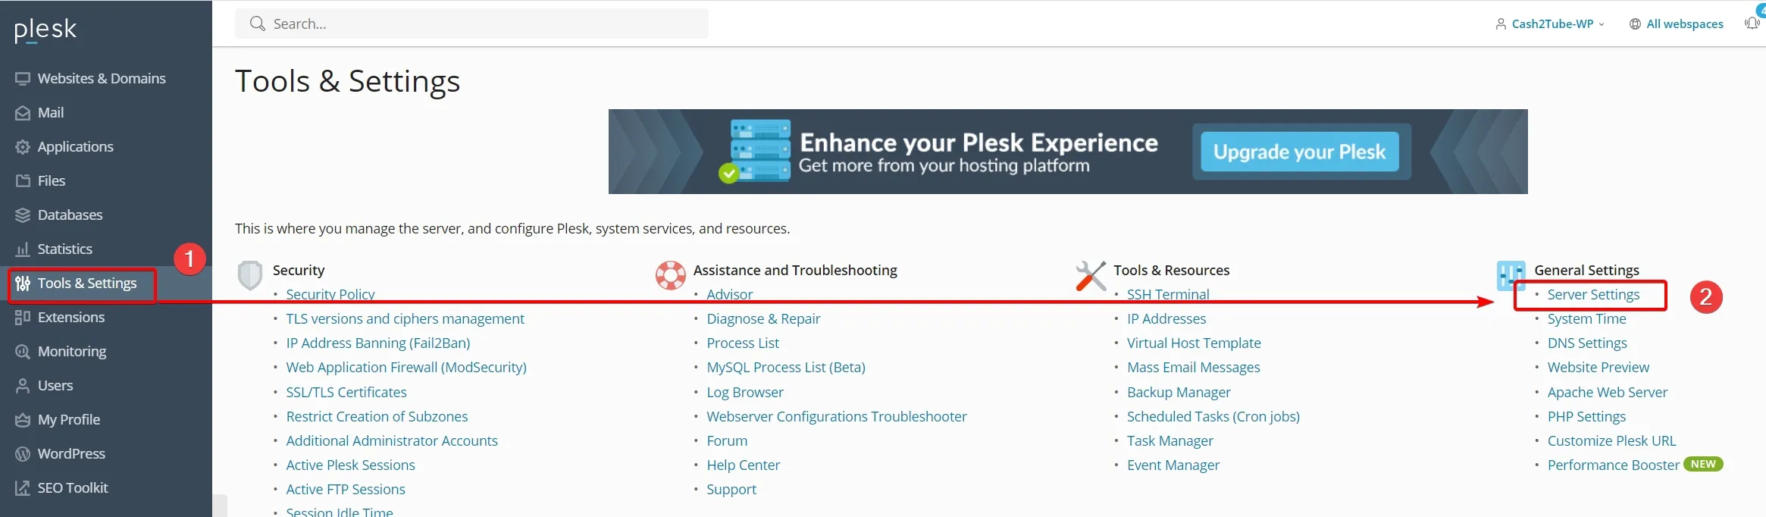Screen dimensions: 1766x517
Task: Open SSH Terminal link
Action: coord(1168,295)
